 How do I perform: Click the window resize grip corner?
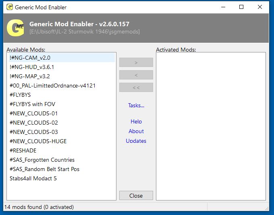[x=267, y=209]
